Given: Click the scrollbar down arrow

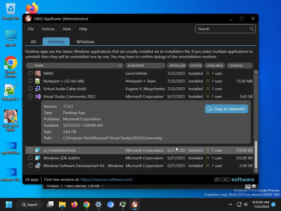Looking at the screenshot, I should (x=256, y=171).
